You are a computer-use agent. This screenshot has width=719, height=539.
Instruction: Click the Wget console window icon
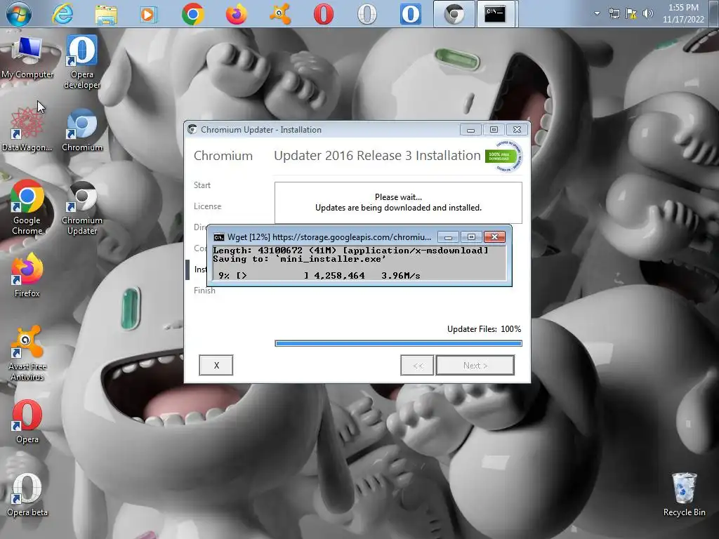tap(219, 237)
